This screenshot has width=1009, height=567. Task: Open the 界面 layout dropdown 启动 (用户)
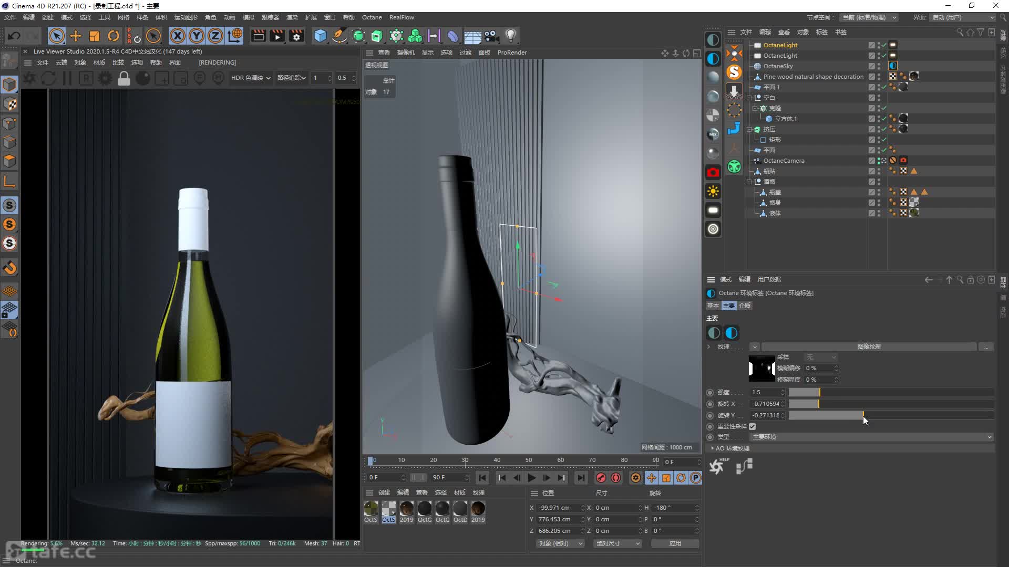(x=963, y=17)
